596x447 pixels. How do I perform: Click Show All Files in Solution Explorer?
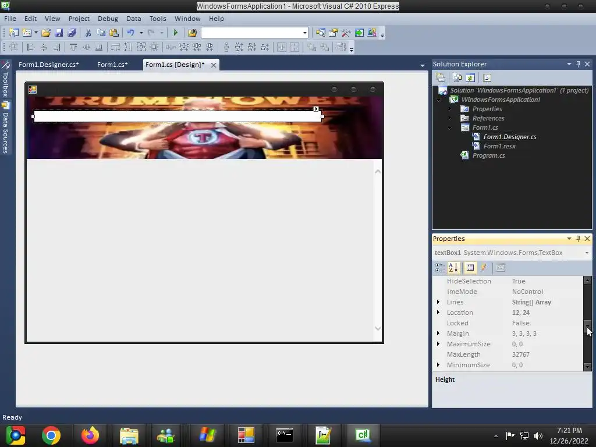pyautogui.click(x=457, y=77)
